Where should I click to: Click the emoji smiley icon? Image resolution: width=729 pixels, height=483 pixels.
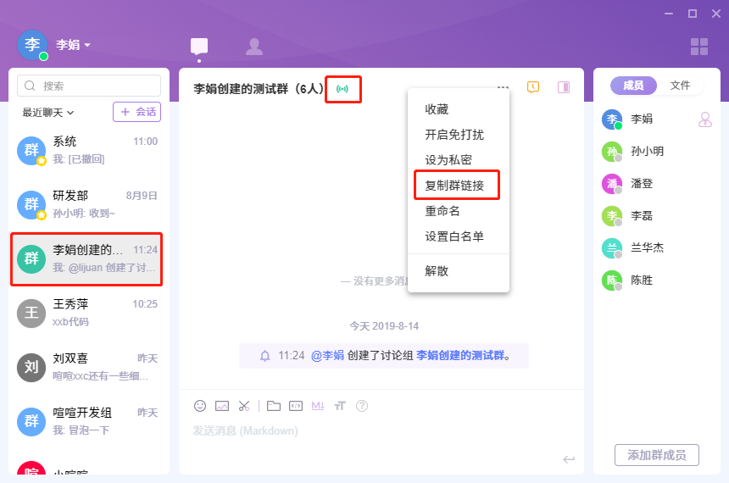(x=200, y=406)
